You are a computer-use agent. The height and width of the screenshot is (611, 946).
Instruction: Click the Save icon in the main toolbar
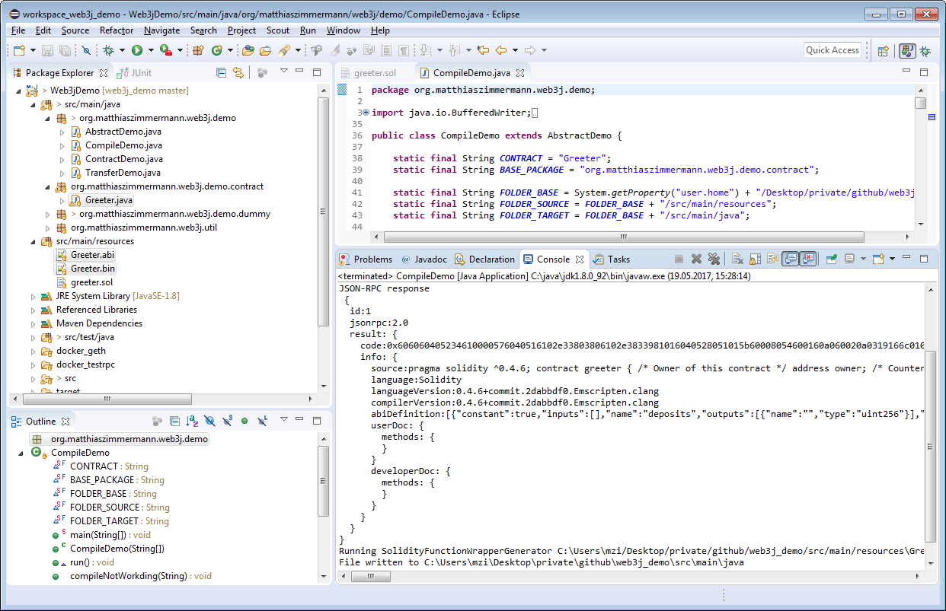(x=47, y=50)
